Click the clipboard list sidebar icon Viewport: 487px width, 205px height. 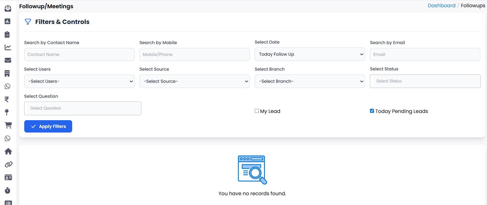[7, 34]
